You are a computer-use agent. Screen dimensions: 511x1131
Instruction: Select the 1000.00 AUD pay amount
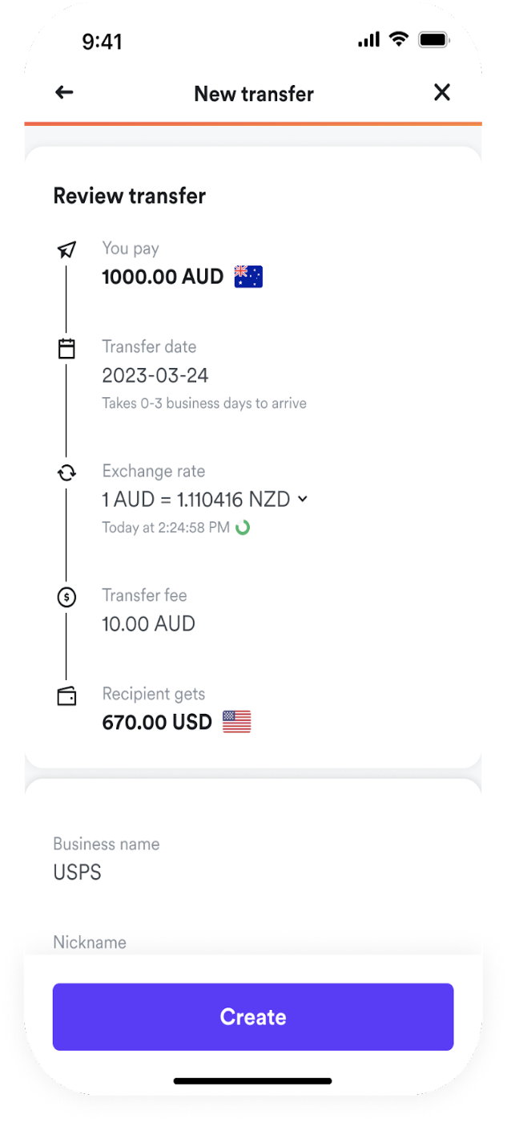[x=163, y=277]
